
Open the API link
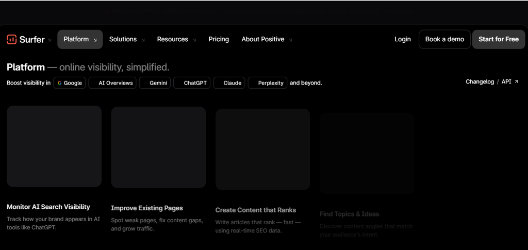pos(506,82)
